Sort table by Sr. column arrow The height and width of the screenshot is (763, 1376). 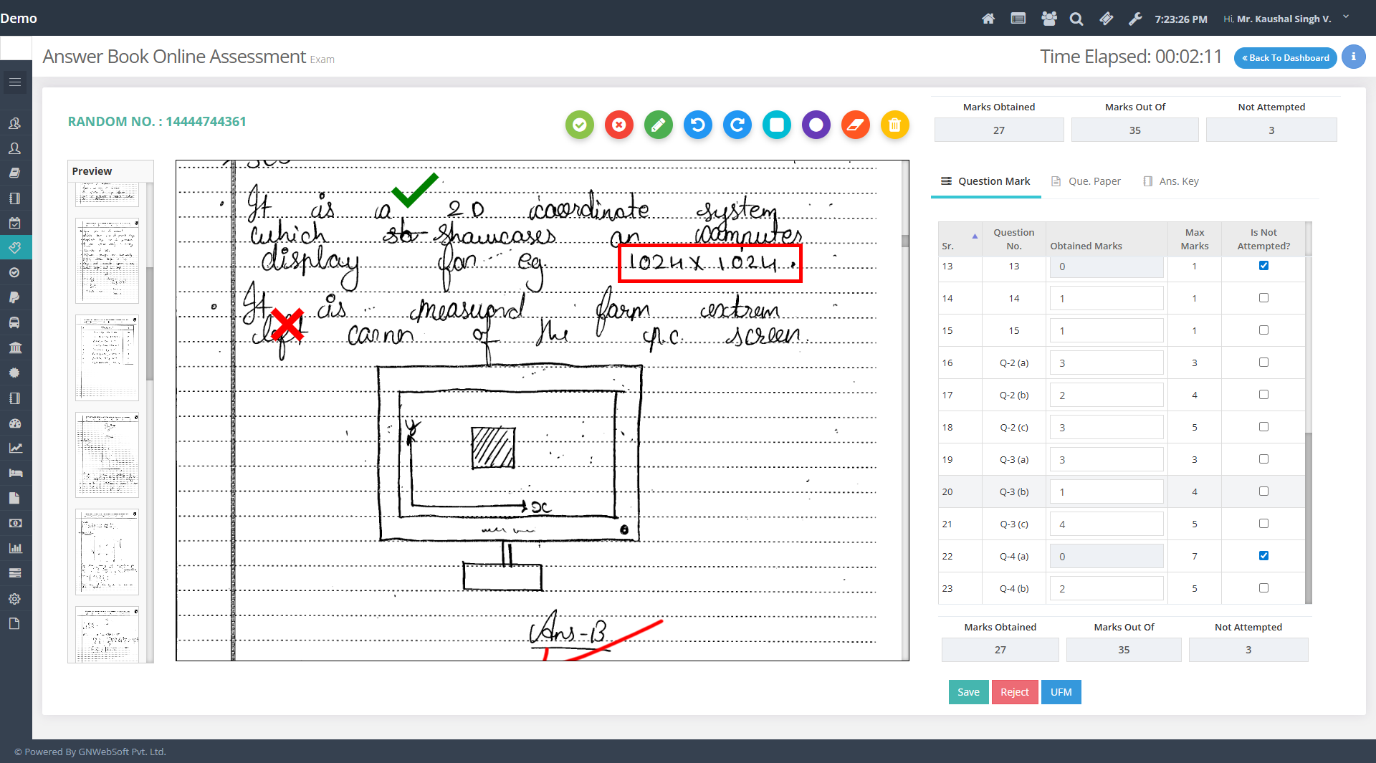(974, 236)
